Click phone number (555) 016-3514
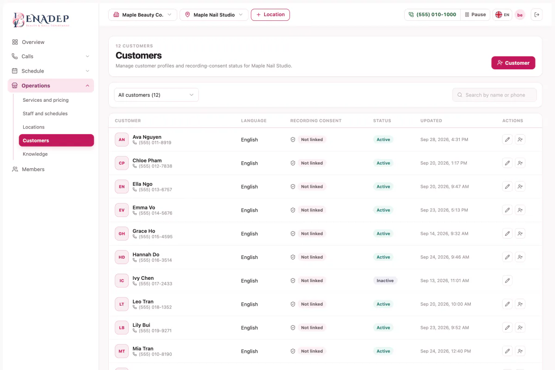The height and width of the screenshot is (370, 555). (155, 260)
